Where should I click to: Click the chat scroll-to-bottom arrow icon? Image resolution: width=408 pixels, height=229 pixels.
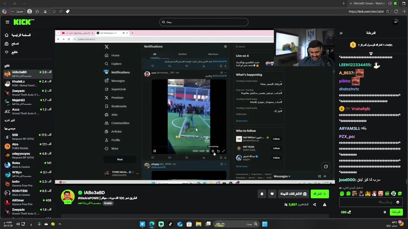pyautogui.click(x=371, y=53)
